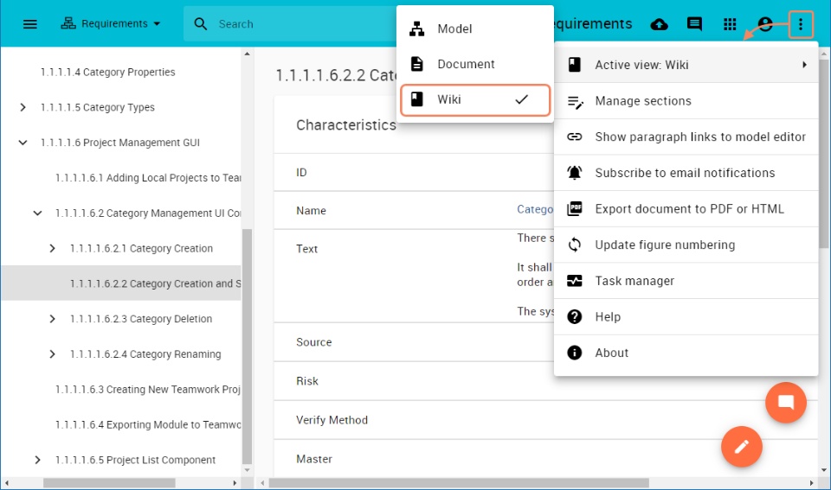Viewport: 831px width, 490px height.
Task: Switch view to Model
Action: click(475, 29)
